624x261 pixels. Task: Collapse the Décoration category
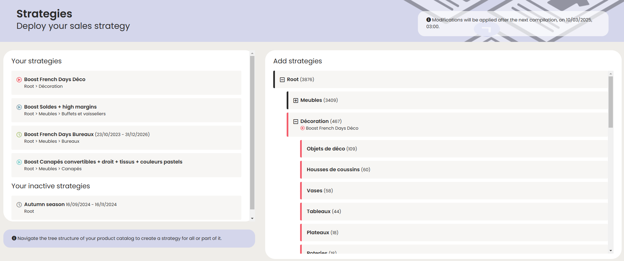tap(296, 122)
